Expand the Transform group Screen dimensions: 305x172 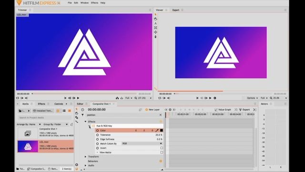[85, 157]
